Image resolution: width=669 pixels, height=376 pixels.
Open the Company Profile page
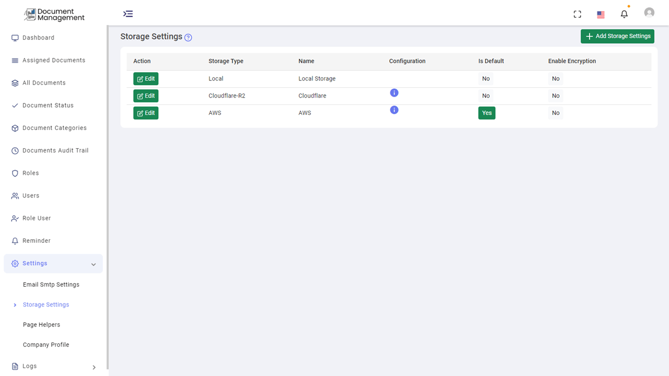(46, 344)
